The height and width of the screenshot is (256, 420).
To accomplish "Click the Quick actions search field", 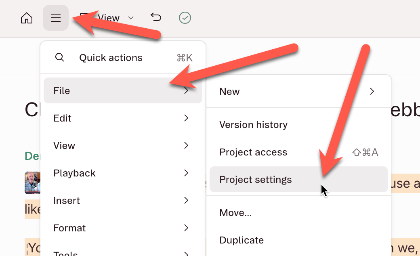I will [x=123, y=58].
